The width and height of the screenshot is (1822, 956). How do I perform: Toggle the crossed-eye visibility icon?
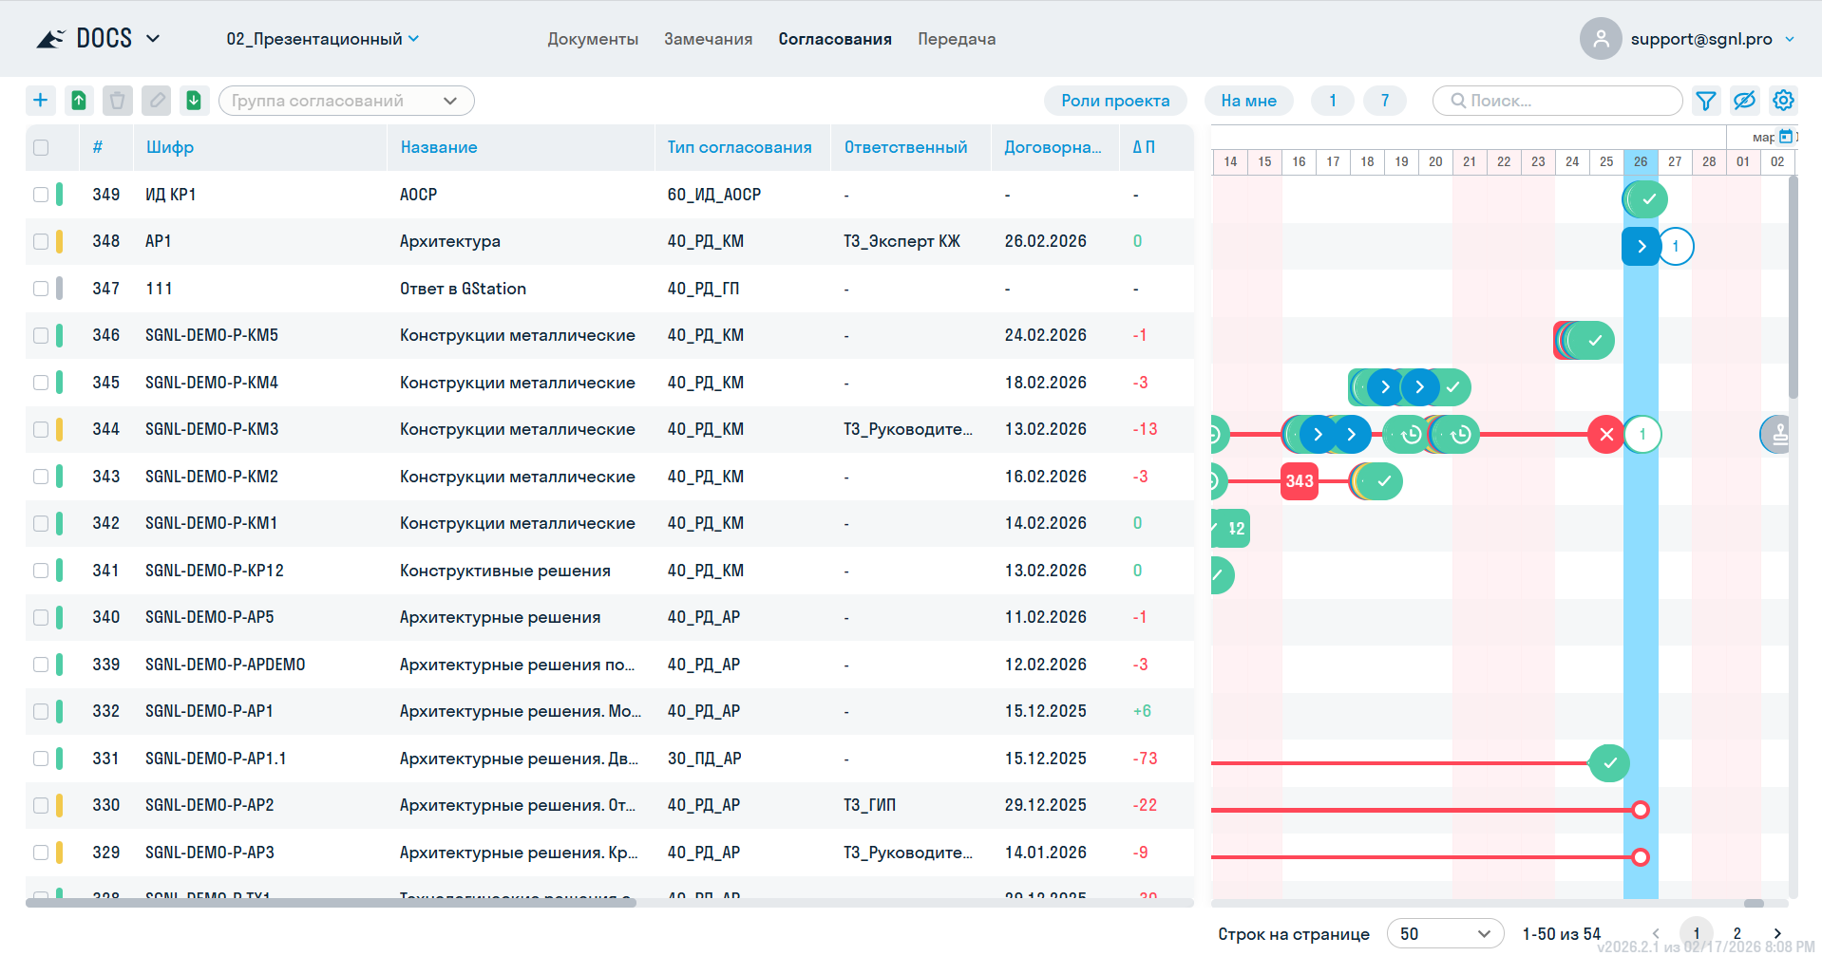(1744, 101)
